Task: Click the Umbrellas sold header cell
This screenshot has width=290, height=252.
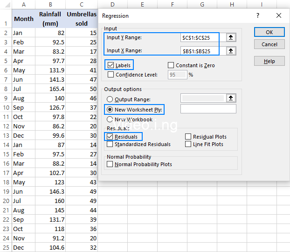Action: 82,19
